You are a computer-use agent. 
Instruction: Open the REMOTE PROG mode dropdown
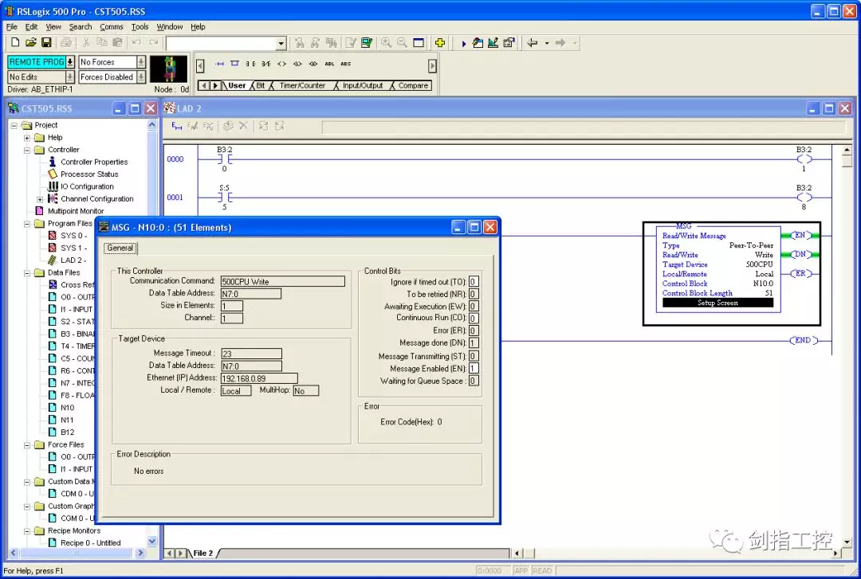(x=70, y=62)
